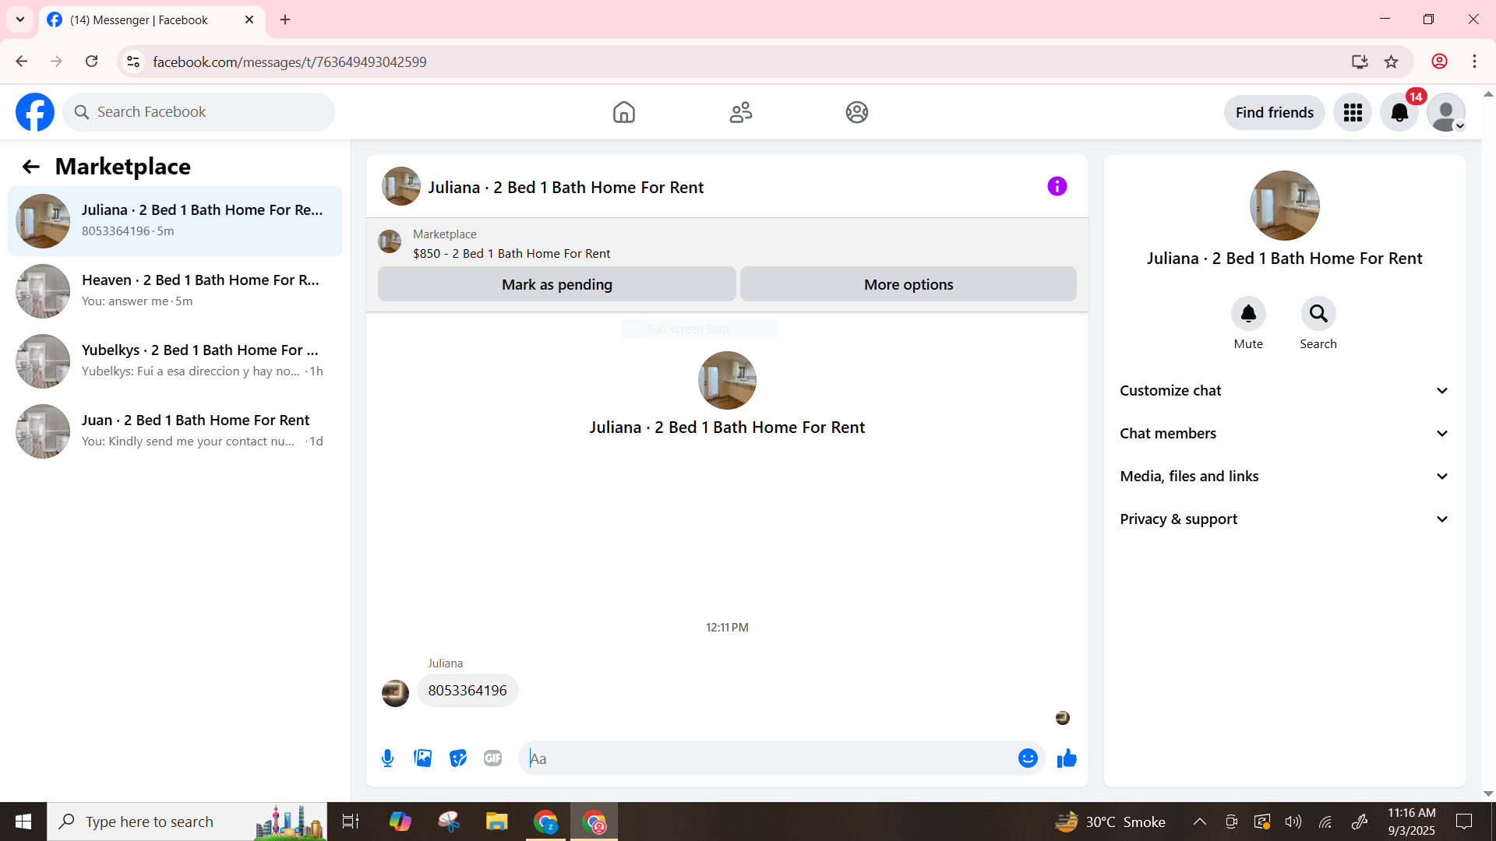
Task: Open the $850 - 2 Bed 1 Bath listing link
Action: (x=511, y=254)
